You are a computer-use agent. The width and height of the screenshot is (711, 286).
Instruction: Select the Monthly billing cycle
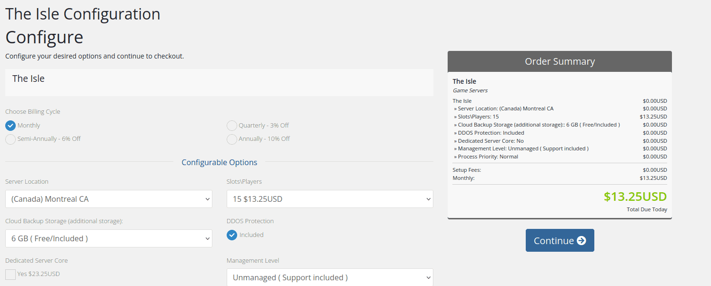coord(10,126)
